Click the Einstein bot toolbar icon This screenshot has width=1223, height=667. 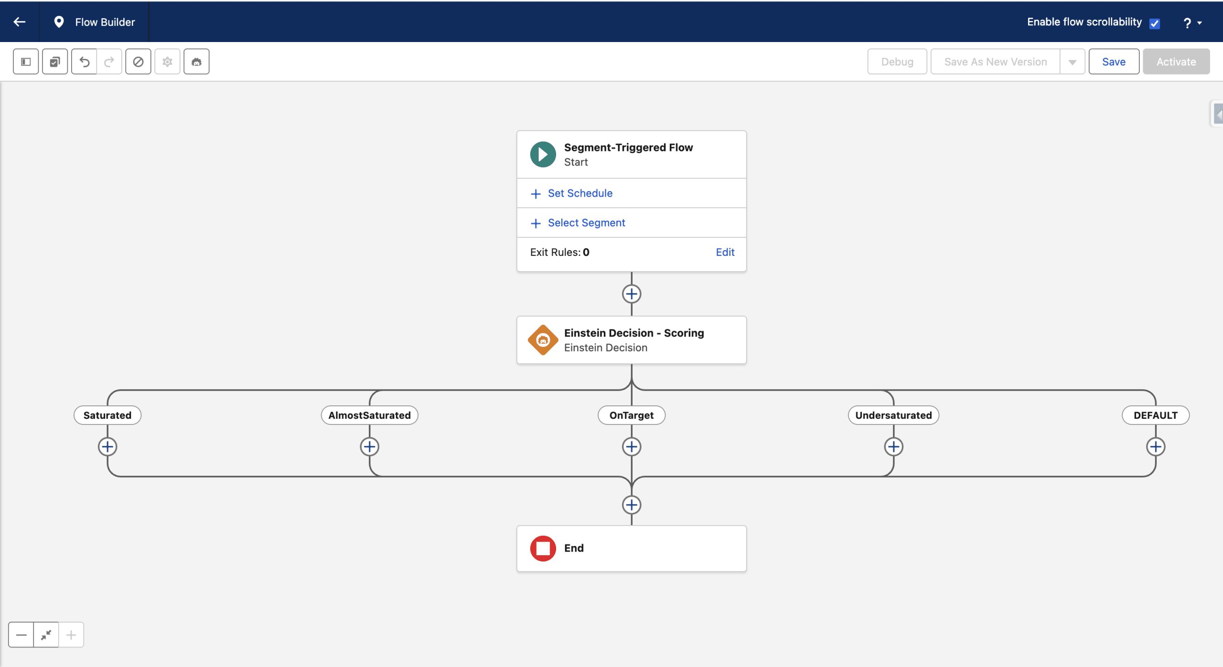[x=196, y=62]
